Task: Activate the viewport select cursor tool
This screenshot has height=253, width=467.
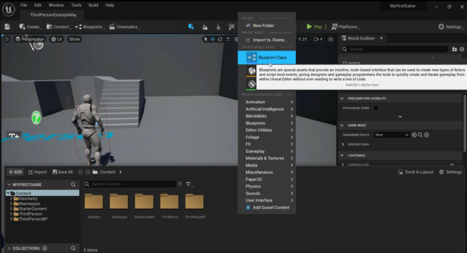Action: (x=206, y=39)
